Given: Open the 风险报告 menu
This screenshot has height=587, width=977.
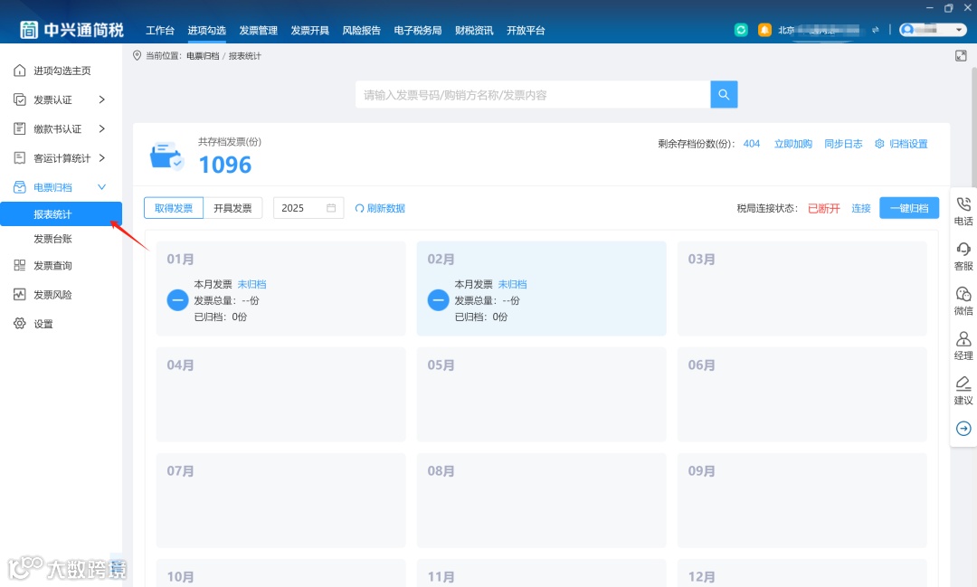Looking at the screenshot, I should coord(361,30).
